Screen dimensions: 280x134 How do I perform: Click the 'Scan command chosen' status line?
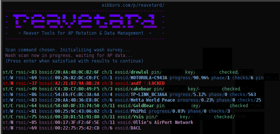(x=67, y=50)
